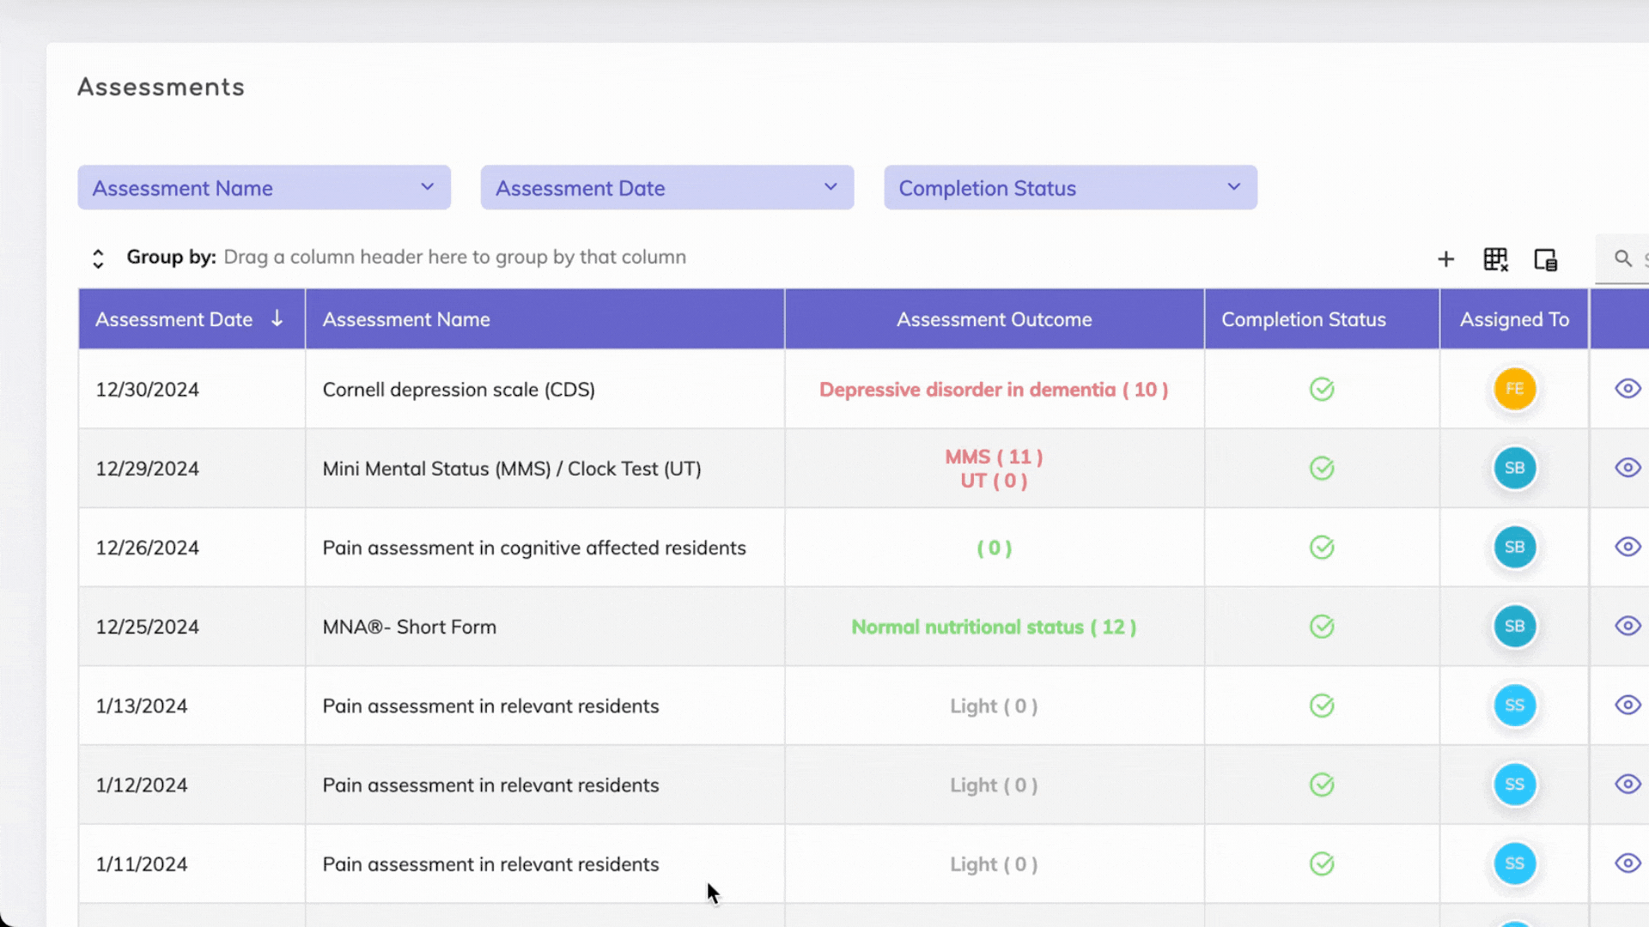Click the search magnifier icon
Image resolution: width=1649 pixels, height=927 pixels.
1622,258
